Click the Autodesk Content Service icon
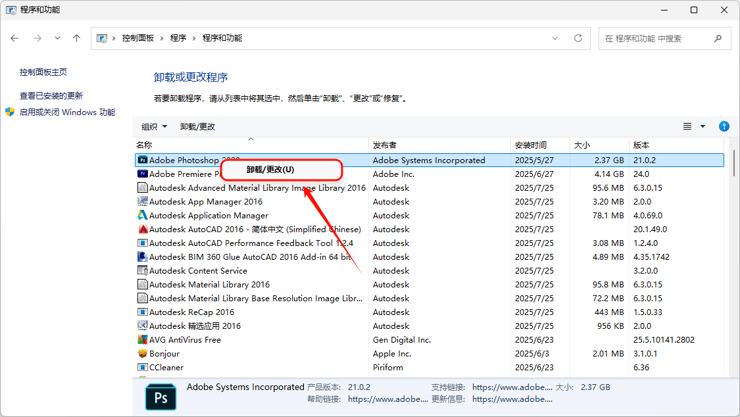This screenshot has width=740, height=417. (143, 270)
